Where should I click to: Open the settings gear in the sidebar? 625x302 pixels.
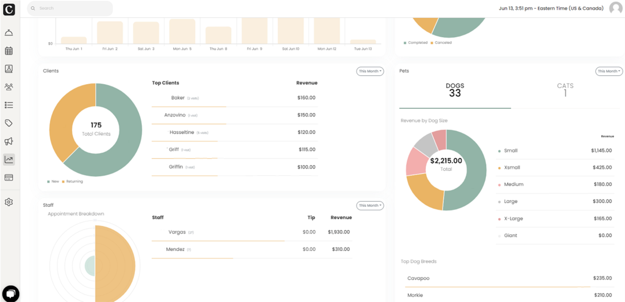9,202
